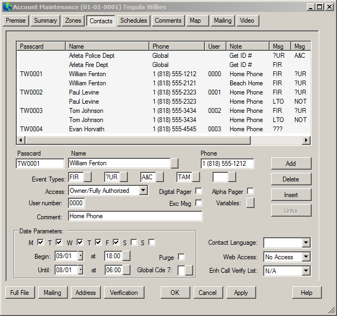Viewport: 337px width, 316px height.
Task: Expand the Contact Language dropdown
Action: [x=306, y=243]
